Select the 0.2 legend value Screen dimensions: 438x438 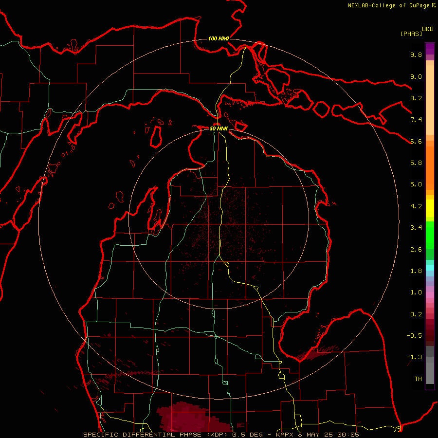pyautogui.click(x=416, y=314)
